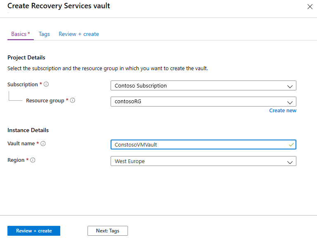Image resolution: width=317 pixels, height=244 pixels.
Task: Click the Subscription info icon
Action: [x=46, y=84]
